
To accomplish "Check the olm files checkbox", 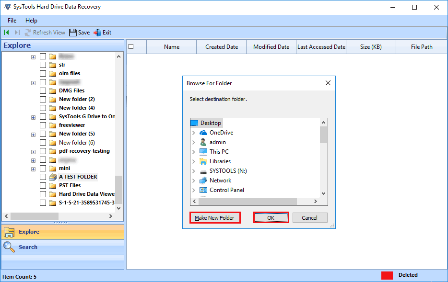I will 43,73.
